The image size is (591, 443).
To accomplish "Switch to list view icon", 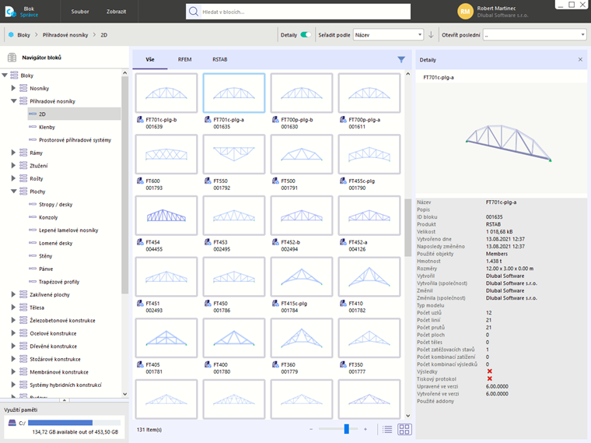I will pos(387,430).
